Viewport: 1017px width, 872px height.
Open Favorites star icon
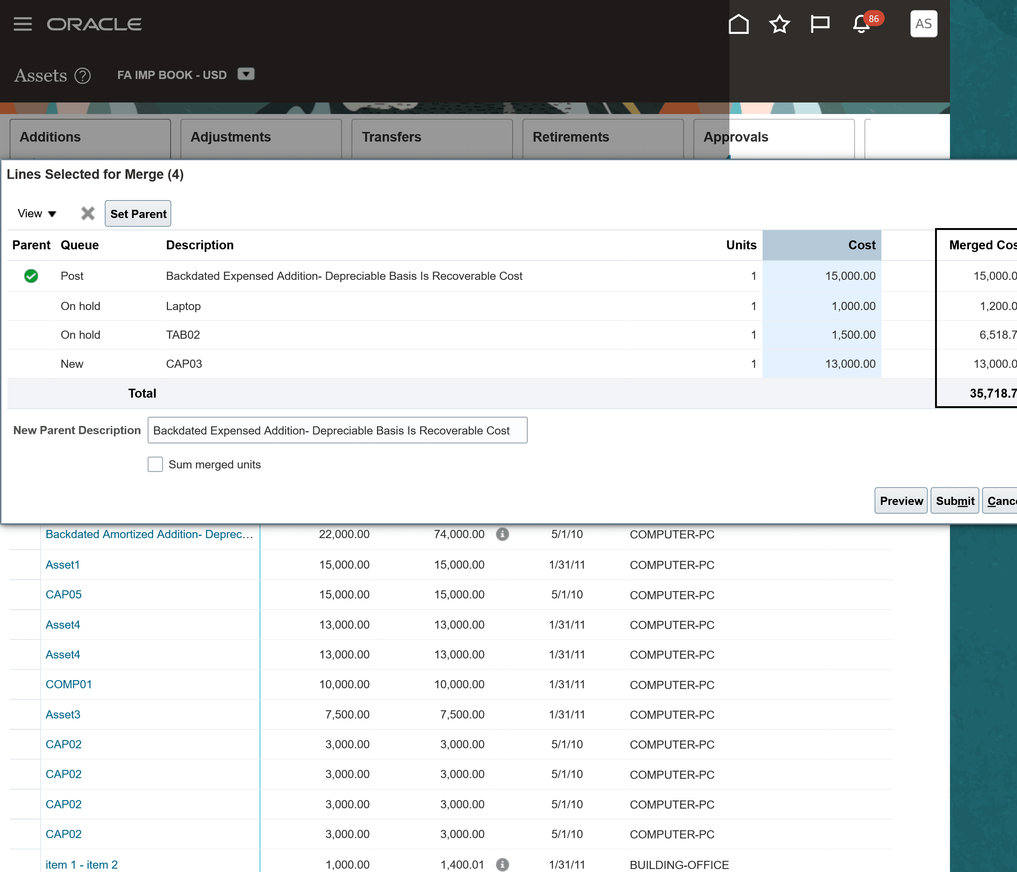click(779, 24)
